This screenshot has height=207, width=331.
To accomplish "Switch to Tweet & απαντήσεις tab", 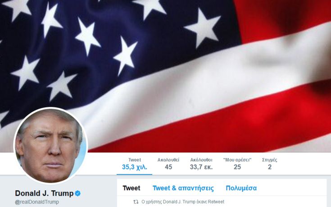I will (183, 188).
